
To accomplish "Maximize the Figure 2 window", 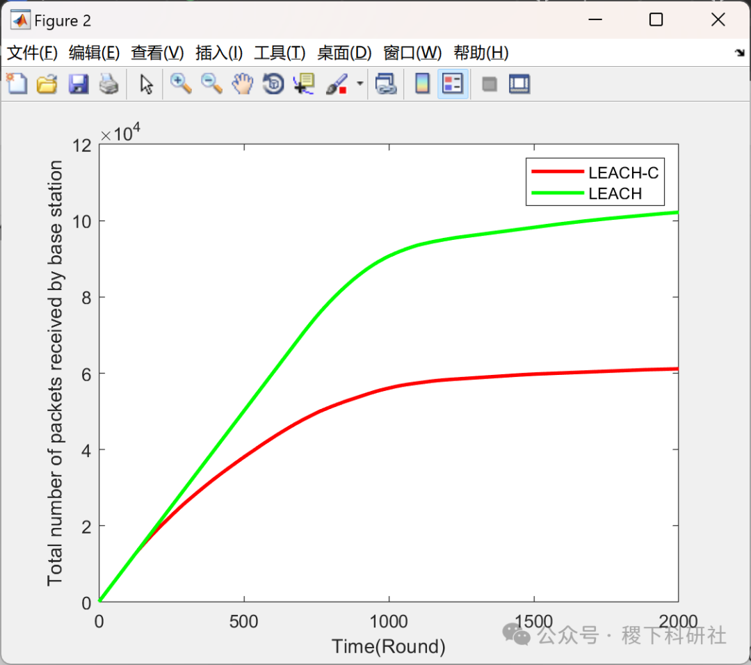I will click(656, 19).
